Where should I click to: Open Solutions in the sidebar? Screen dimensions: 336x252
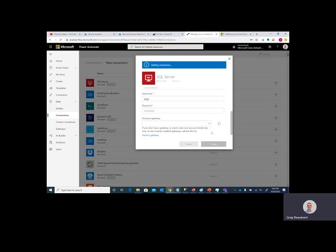60,142
